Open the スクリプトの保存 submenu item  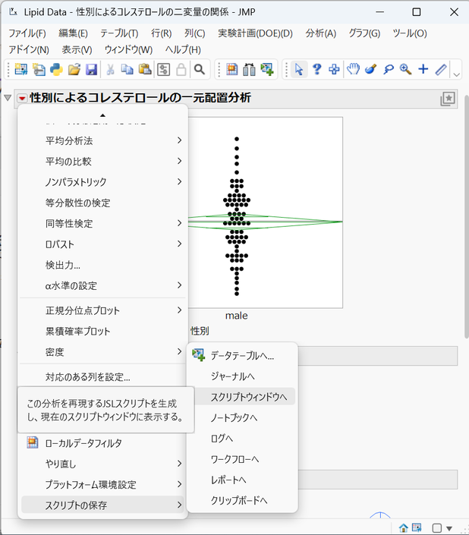102,505
